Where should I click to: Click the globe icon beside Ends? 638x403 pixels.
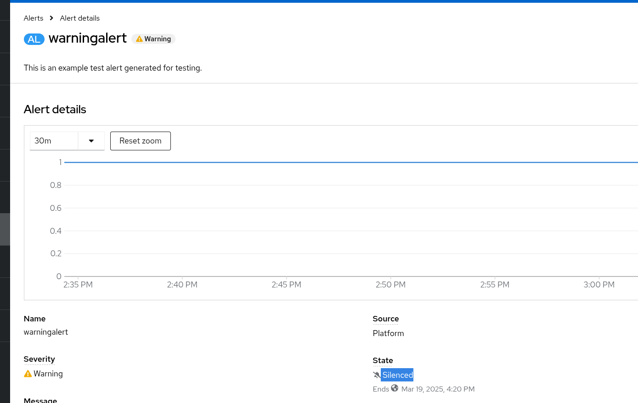tap(395, 388)
